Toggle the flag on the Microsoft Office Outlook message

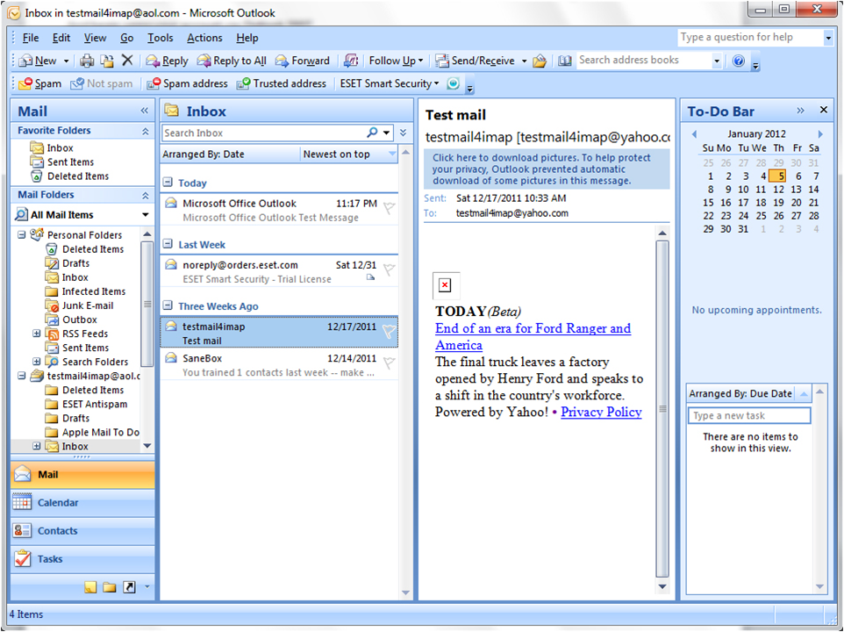389,208
